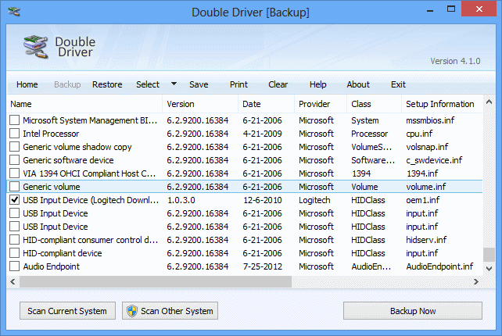Click Save in the toolbar
The height and width of the screenshot is (336, 502).
point(199,84)
